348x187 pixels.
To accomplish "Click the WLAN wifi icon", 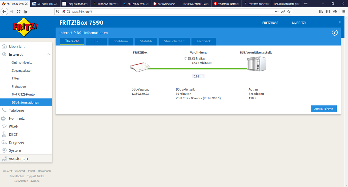I will pos(4,126).
